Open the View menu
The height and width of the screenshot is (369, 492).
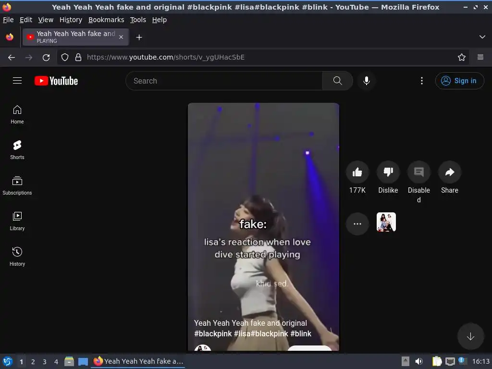46,20
